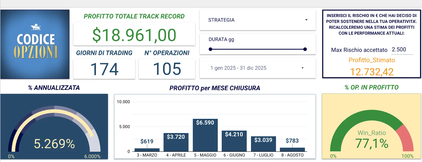This screenshot has width=422, height=162.
Task: Click the 6.000% gauge maximum label
Action: (x=92, y=156)
